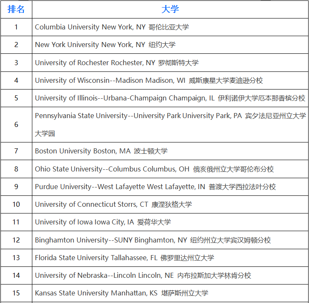The width and height of the screenshot is (309, 303).
Task: Select the 大学 column header
Action: (x=170, y=9)
